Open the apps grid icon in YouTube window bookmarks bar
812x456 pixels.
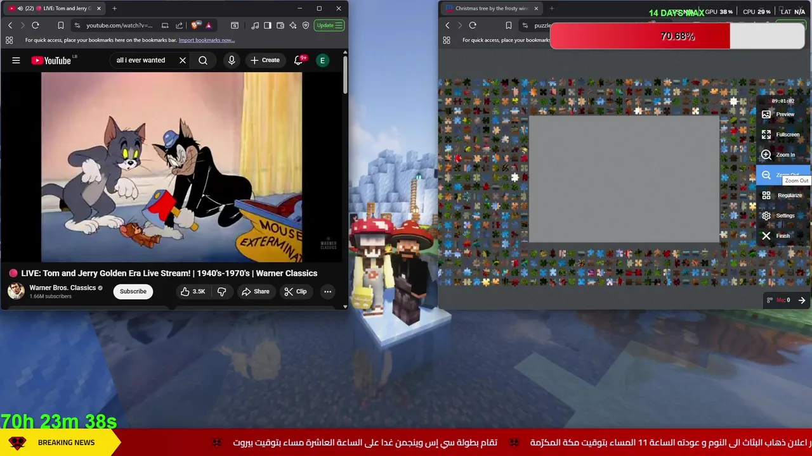[x=9, y=40]
